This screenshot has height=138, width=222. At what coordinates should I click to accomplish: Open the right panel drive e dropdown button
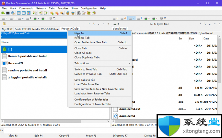coord(116,24)
